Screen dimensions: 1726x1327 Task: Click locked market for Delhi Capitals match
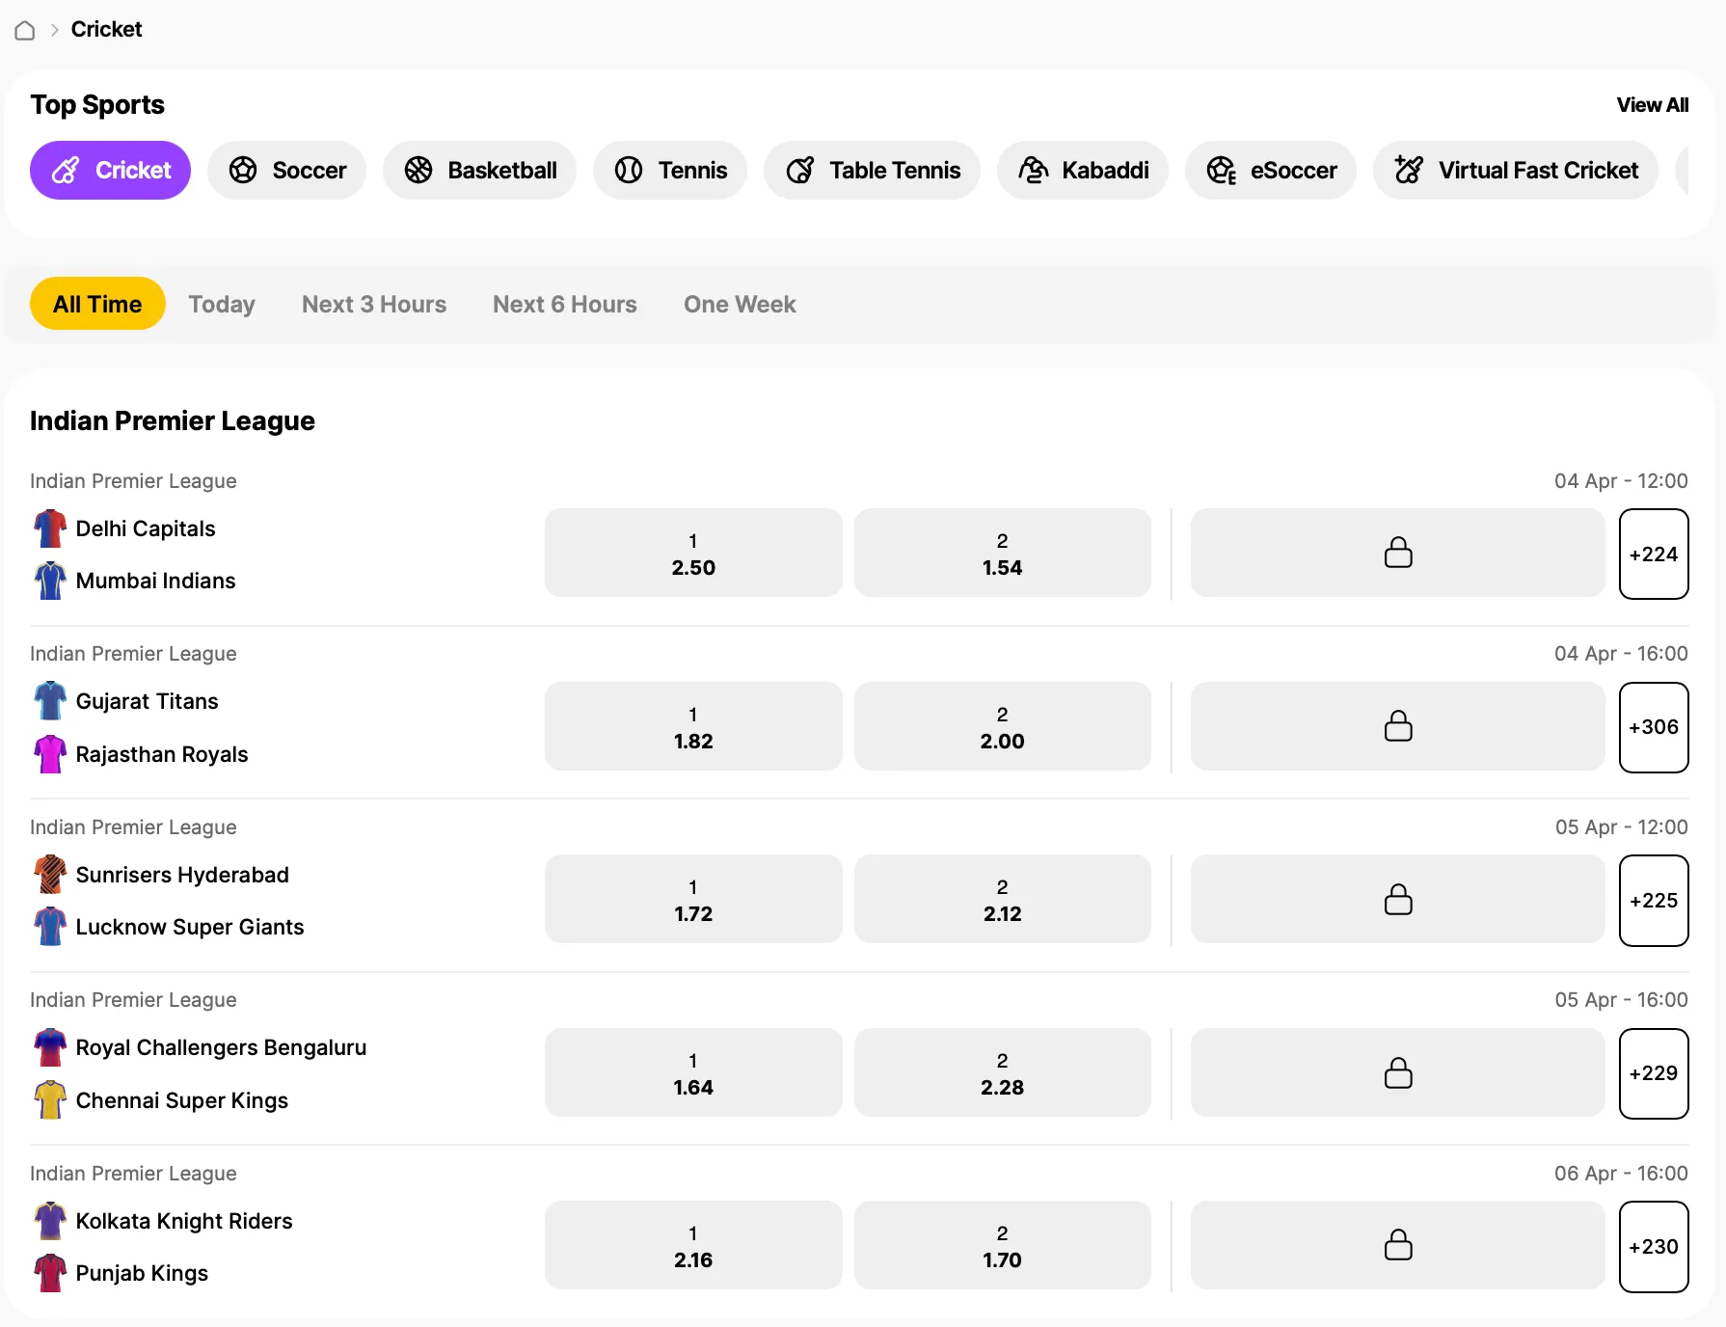(x=1398, y=554)
